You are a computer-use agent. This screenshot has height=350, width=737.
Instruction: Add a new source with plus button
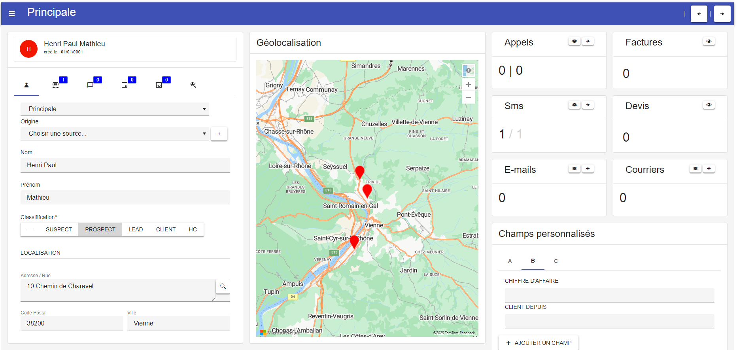[219, 134]
